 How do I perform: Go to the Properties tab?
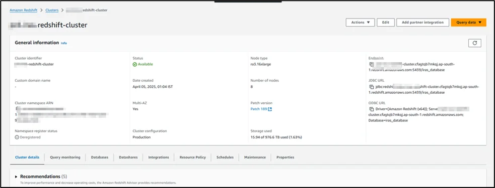pos(286,157)
